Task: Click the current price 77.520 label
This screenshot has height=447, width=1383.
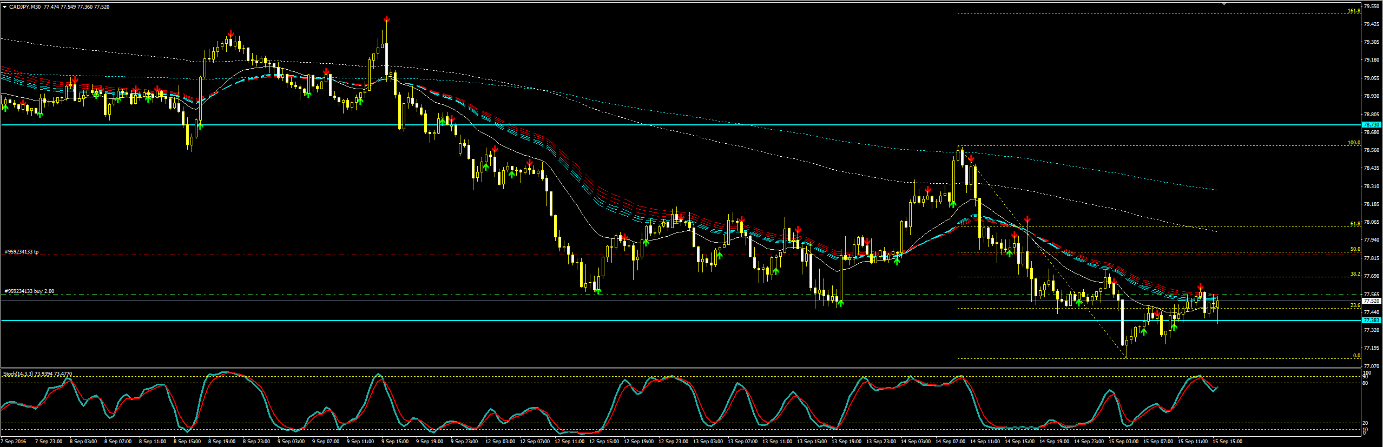Action: 1372,301
